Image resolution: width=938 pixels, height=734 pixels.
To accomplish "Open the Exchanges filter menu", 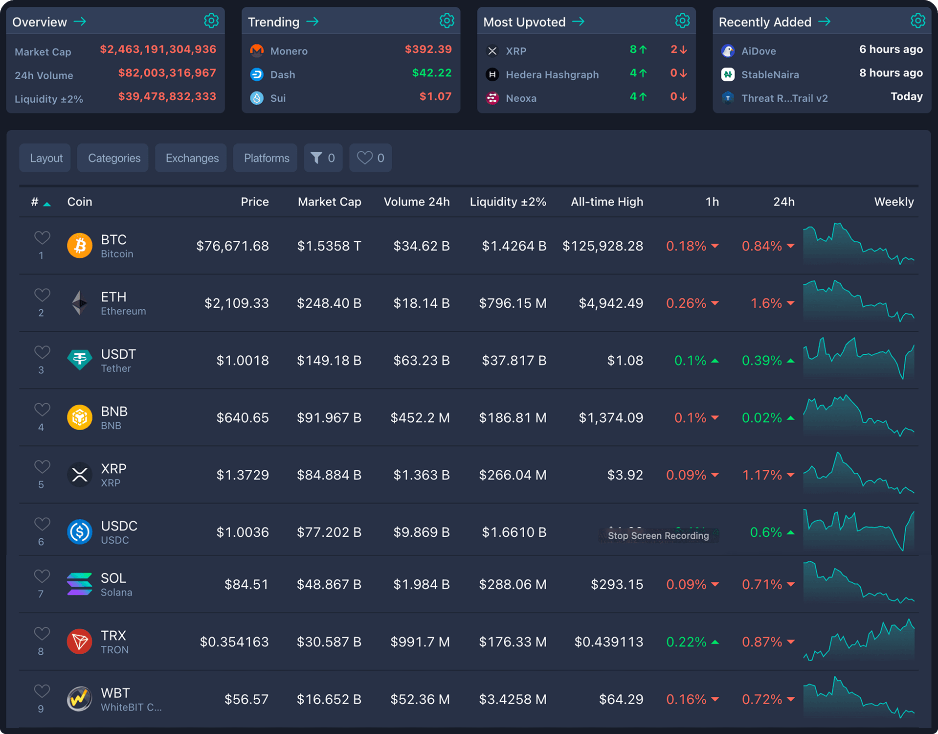I will (191, 158).
